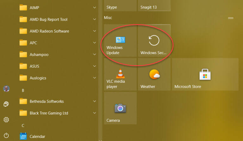Expand Black Tree Gaming Ltd chevron
This screenshot has width=243, height=141.
(95, 113)
